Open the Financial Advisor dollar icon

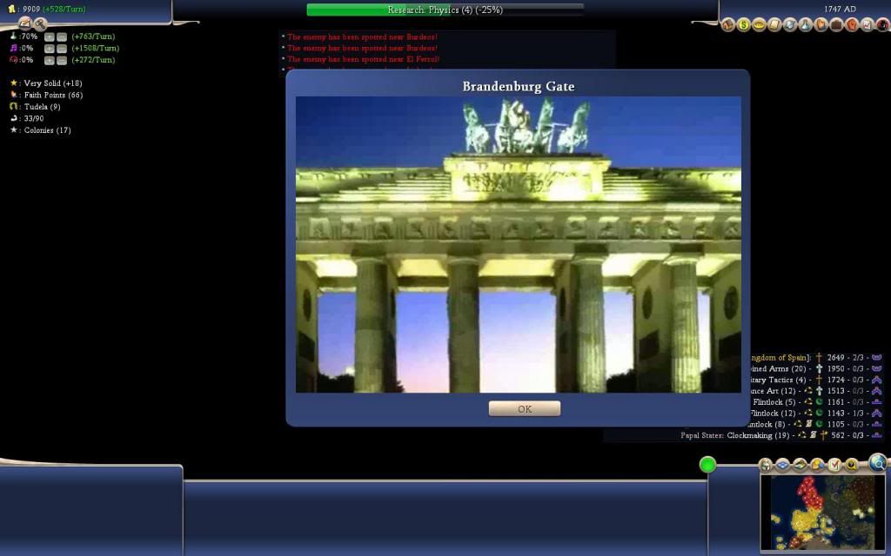pyautogui.click(x=744, y=26)
